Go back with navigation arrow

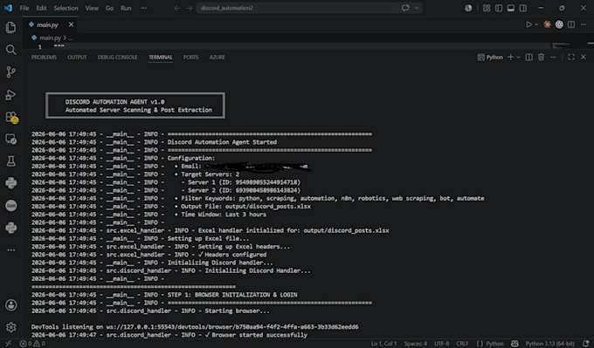(177, 8)
